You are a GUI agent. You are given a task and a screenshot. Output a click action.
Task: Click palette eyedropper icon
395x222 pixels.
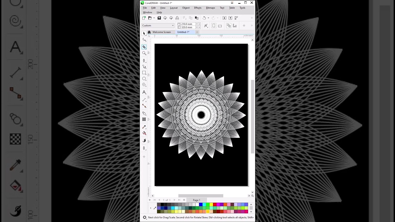(x=155, y=208)
